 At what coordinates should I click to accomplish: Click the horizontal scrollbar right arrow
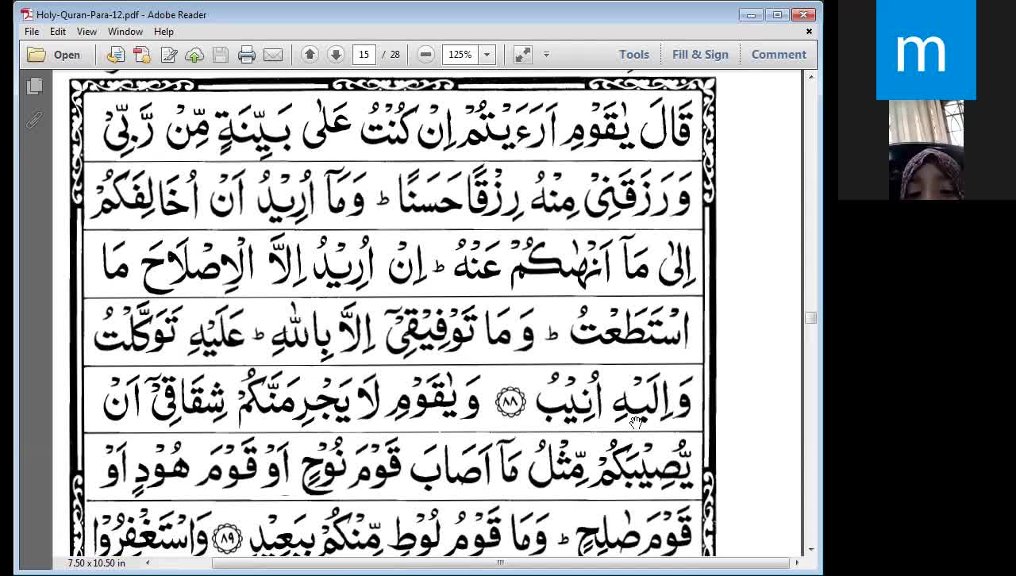[x=797, y=563]
